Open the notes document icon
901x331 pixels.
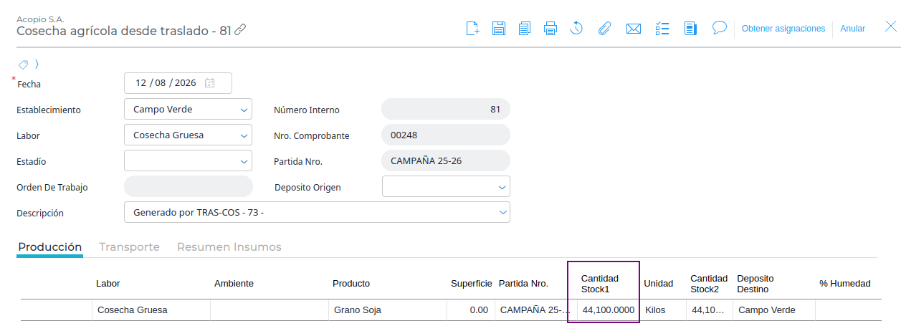click(691, 29)
